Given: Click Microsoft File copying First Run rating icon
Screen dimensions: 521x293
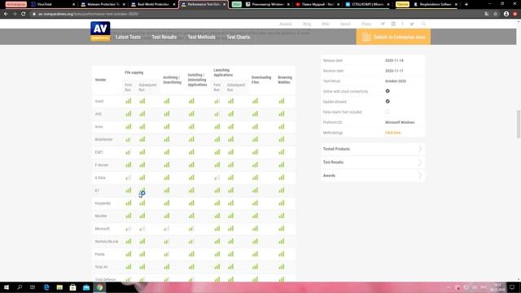Looking at the screenshot, I should click(x=129, y=229).
